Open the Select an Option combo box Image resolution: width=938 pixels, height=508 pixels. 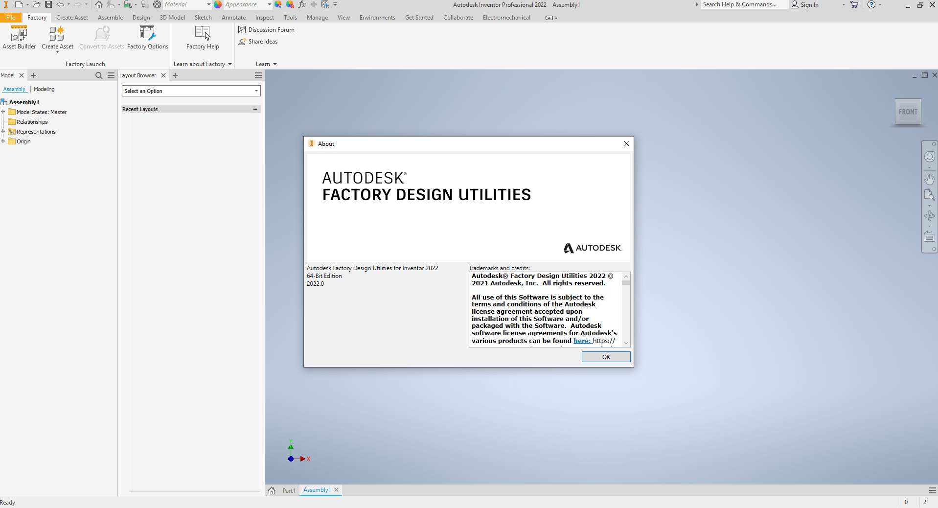click(191, 91)
